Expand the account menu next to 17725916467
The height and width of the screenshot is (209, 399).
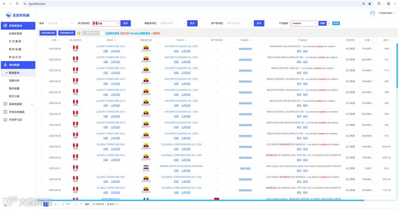395,13
